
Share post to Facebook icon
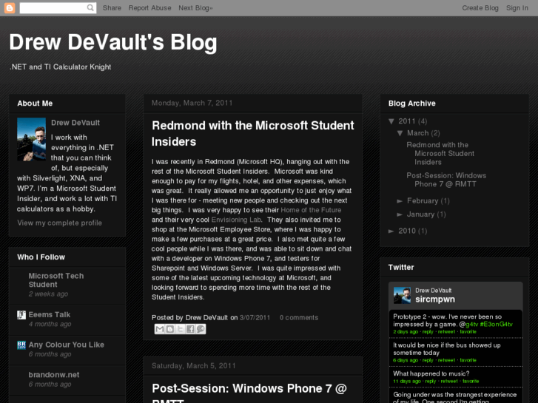click(x=190, y=329)
